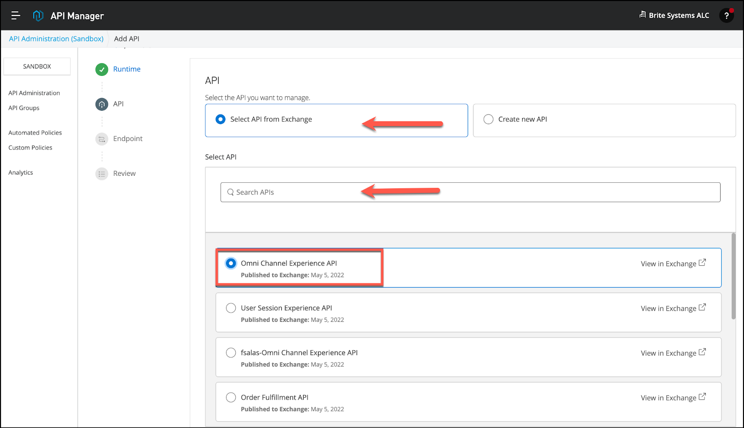Open external link icon for Omni Channel Experience API
The height and width of the screenshot is (428, 744).
pyautogui.click(x=702, y=263)
